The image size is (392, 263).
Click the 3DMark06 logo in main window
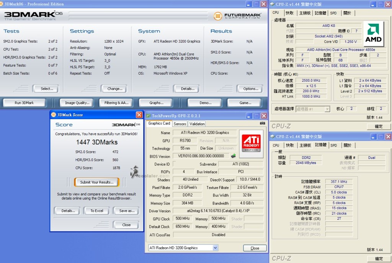tap(33, 15)
